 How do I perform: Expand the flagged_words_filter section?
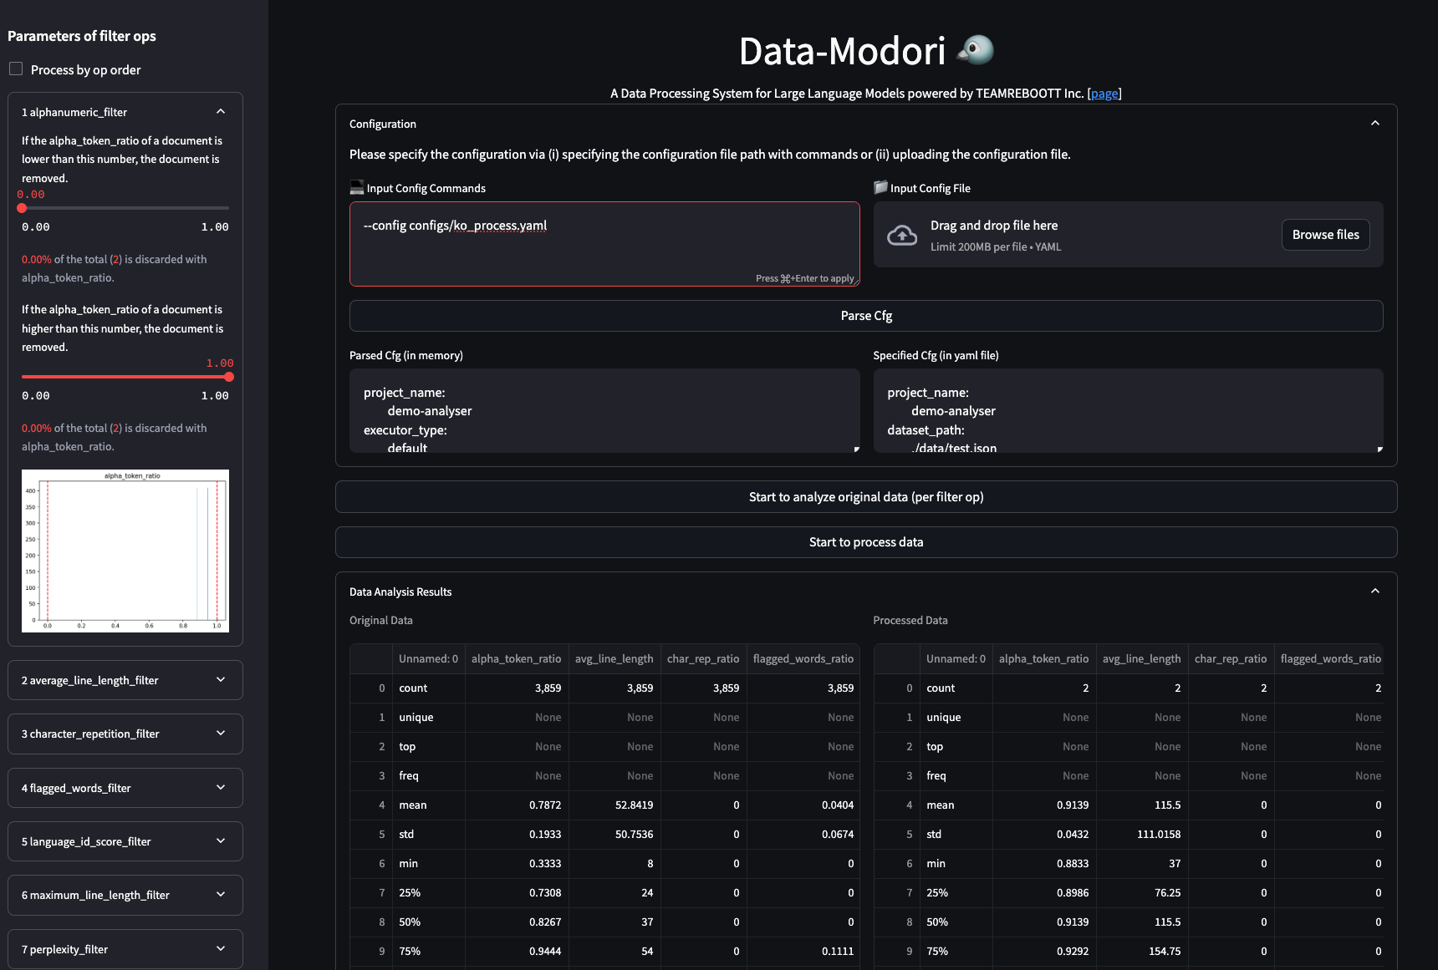(x=125, y=788)
